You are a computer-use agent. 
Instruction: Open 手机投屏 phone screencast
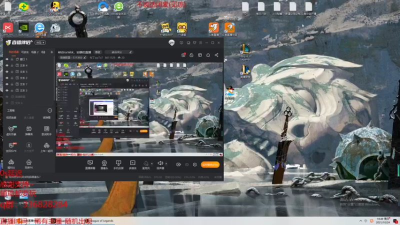click(118, 165)
